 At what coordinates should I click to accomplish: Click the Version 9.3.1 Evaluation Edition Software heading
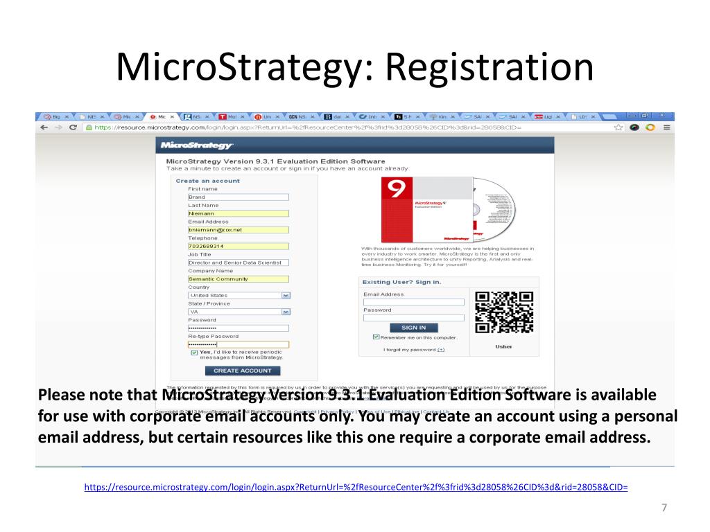(275, 161)
